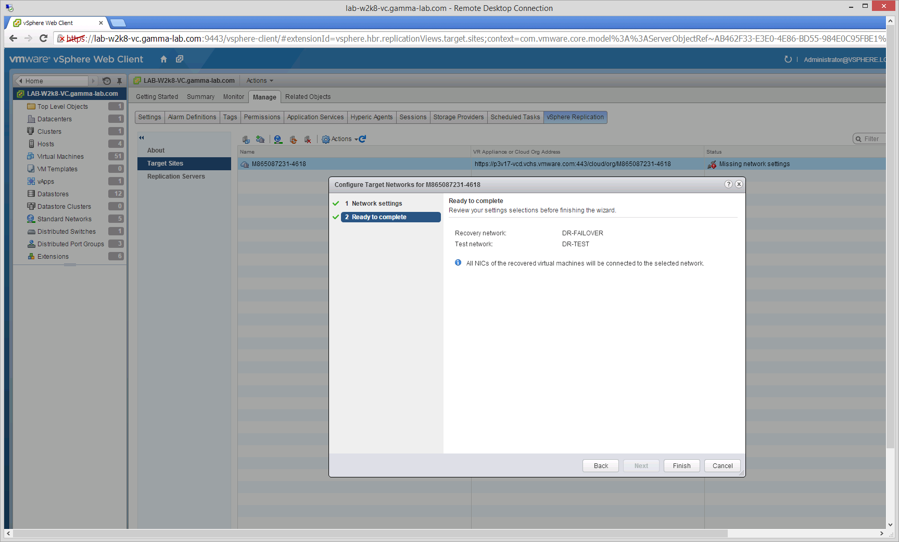Screen dimensions: 899x542
Task: Click the globe configure-networks toolbar icon
Action: (x=278, y=140)
